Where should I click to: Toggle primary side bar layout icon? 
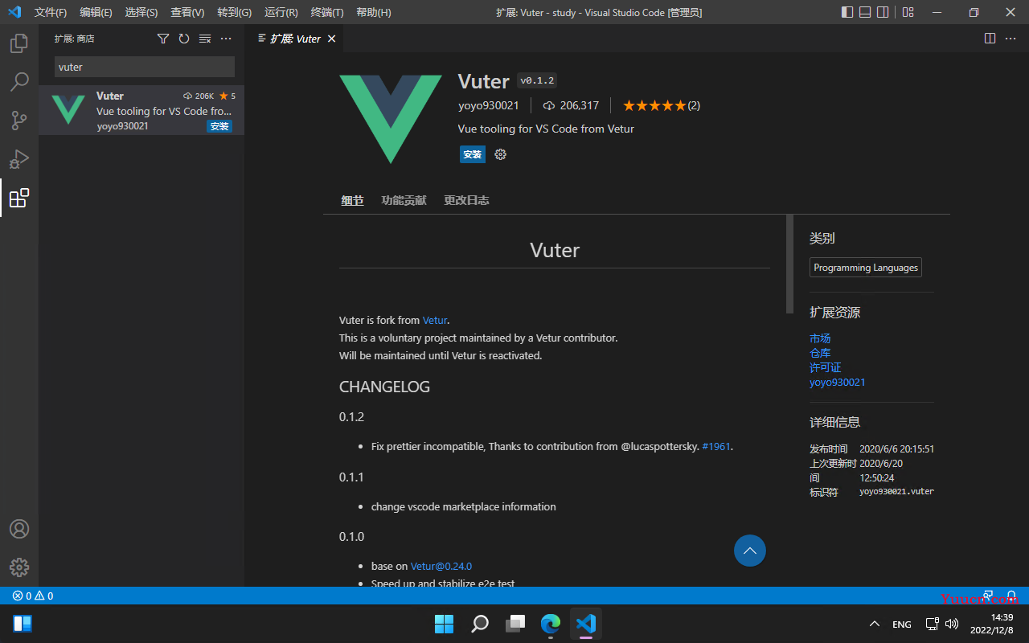(847, 12)
